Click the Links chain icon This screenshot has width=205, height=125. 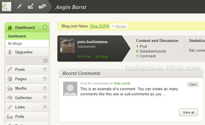10,107
